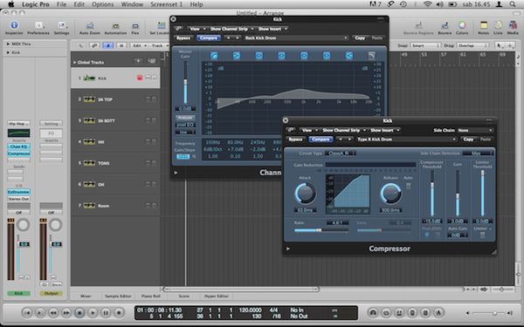Switch to the Piano Roll tab

pyautogui.click(x=151, y=296)
